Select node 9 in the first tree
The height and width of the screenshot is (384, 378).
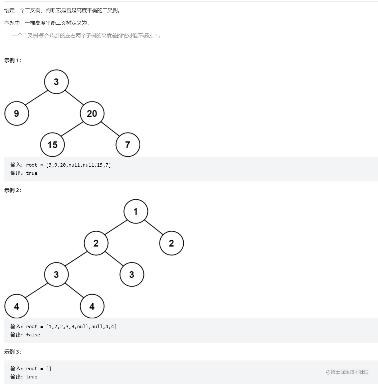[17, 113]
